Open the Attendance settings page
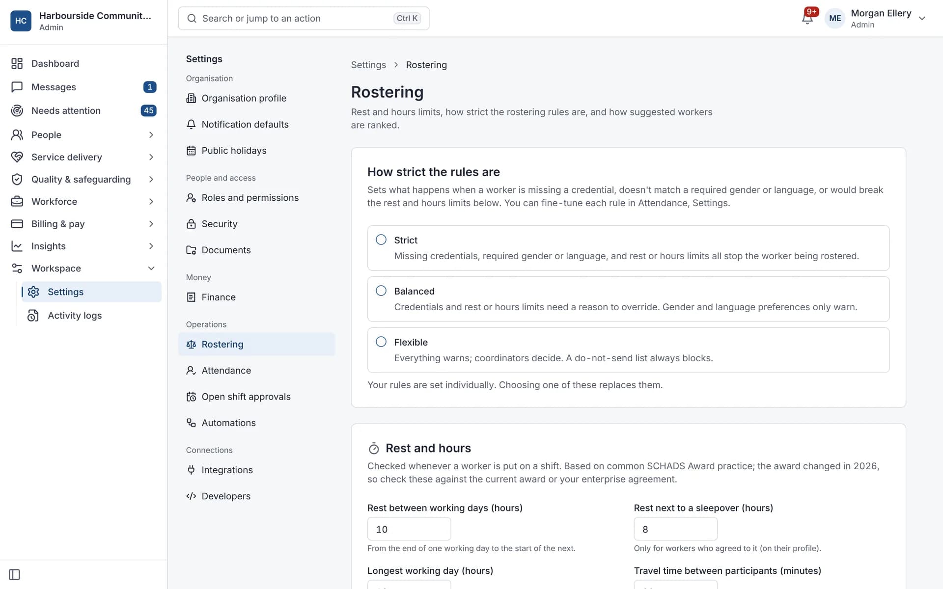The height and width of the screenshot is (589, 943). pyautogui.click(x=256, y=371)
